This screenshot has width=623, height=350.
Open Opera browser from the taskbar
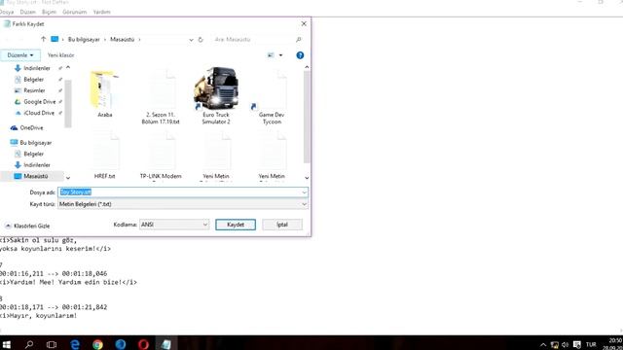[143, 344]
